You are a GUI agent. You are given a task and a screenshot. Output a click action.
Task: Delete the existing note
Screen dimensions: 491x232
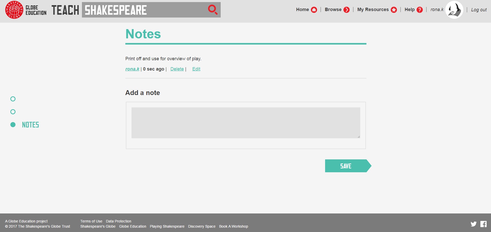(177, 69)
